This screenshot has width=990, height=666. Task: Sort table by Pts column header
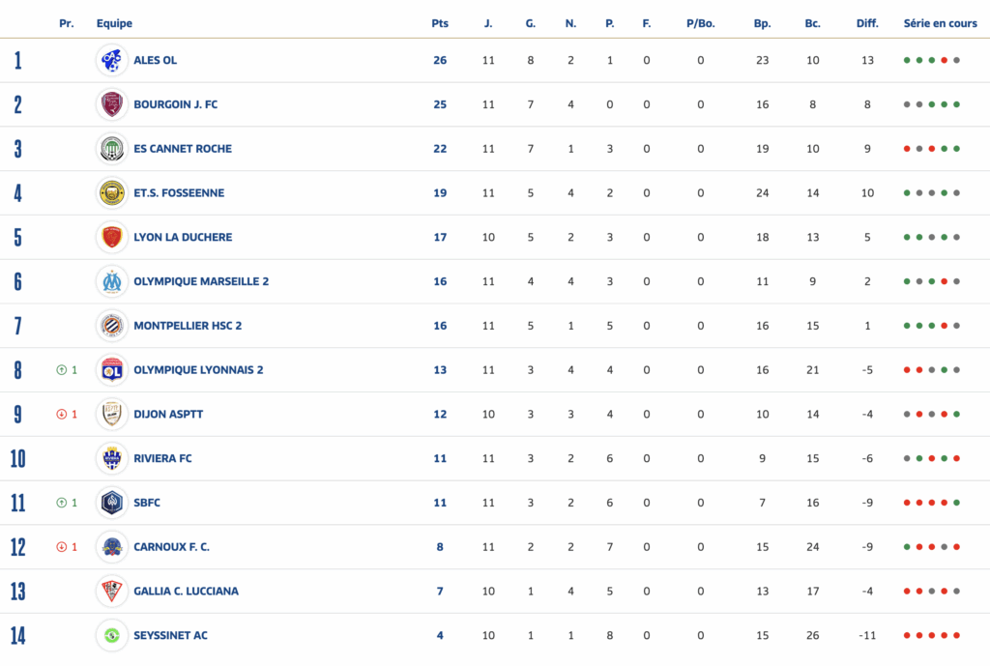click(x=440, y=23)
